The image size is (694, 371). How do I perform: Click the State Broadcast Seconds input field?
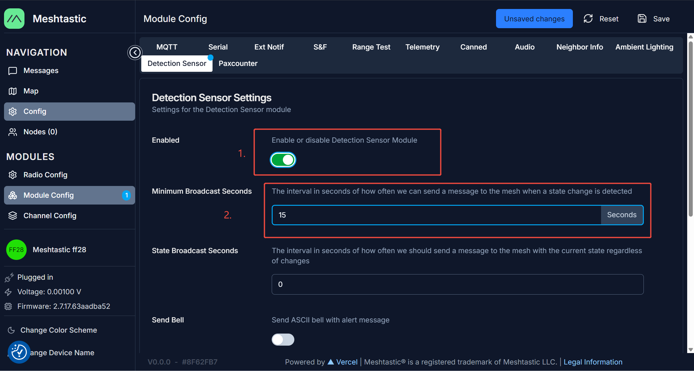[457, 284]
